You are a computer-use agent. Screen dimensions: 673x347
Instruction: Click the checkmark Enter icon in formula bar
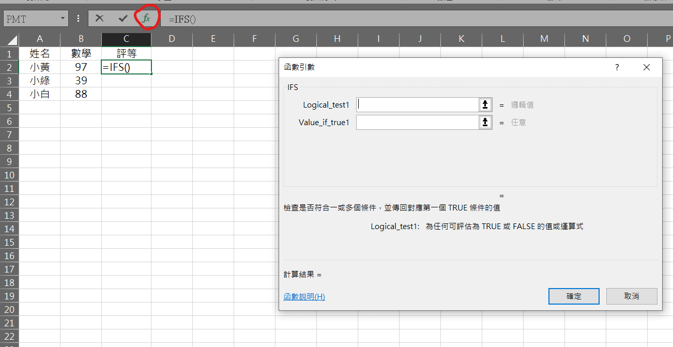pyautogui.click(x=123, y=18)
